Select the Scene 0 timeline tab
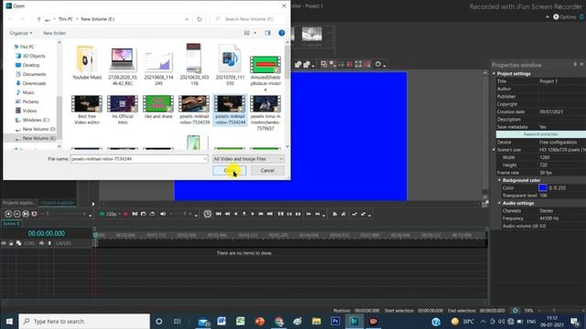 11,223
